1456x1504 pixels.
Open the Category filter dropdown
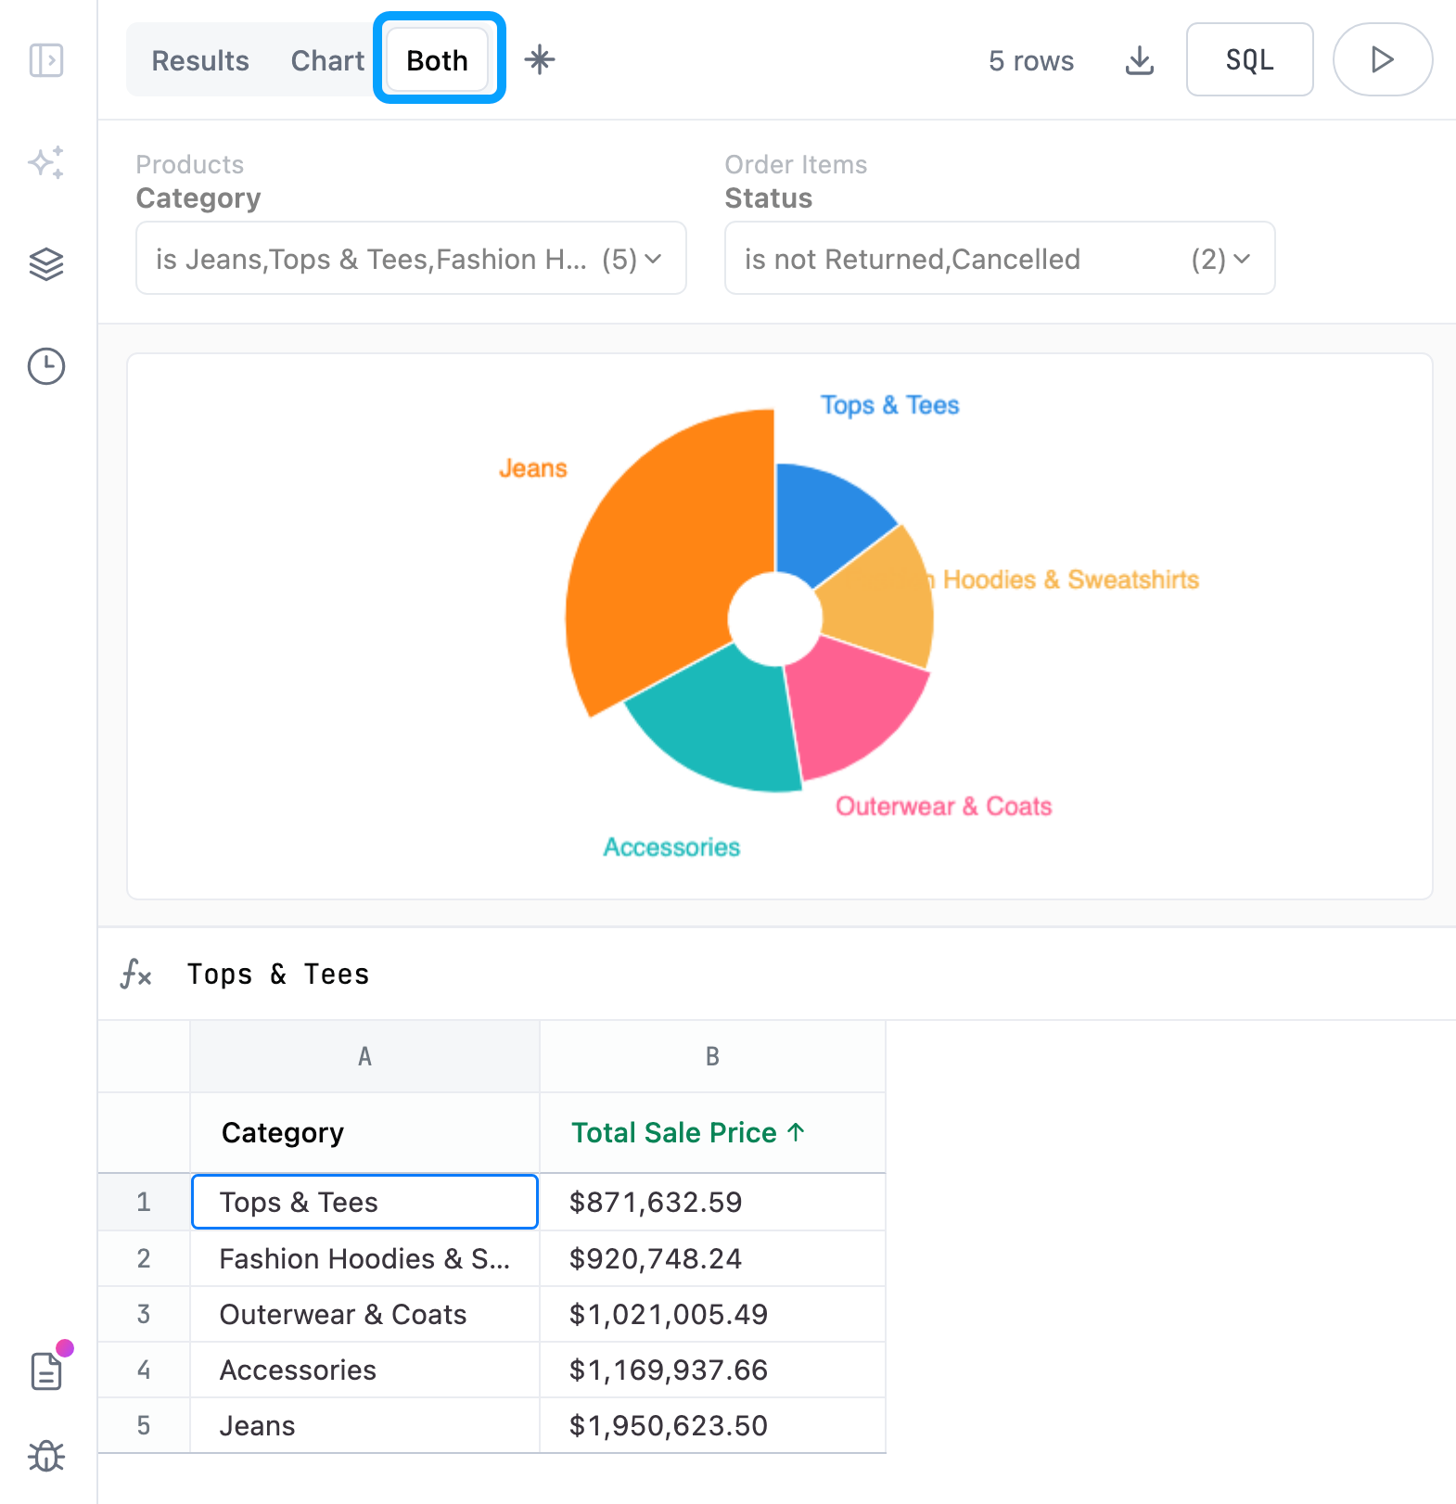pyautogui.click(x=411, y=259)
